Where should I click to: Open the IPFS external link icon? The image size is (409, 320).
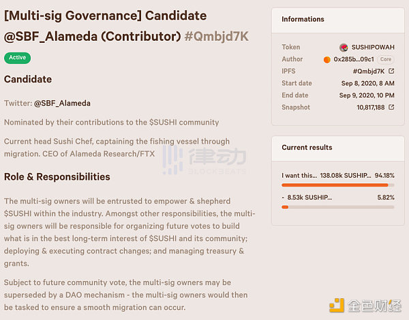pyautogui.click(x=391, y=71)
